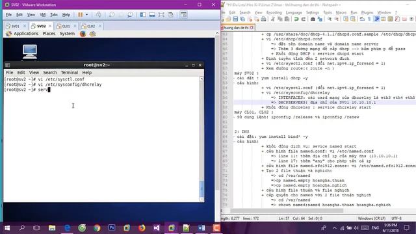Open Notepad++ Macro menu
The height and width of the screenshot is (234, 416).
pos(341,12)
